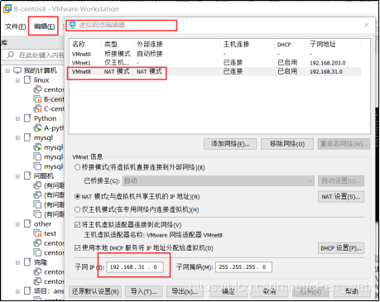Collapse the 我的计算机 tree node
Image resolution: width=380 pixels, height=302 pixels.
7,70
